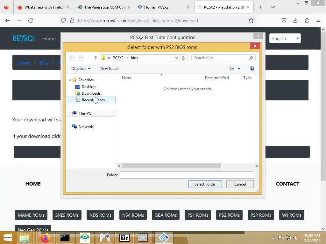326x244 pixels.
Task: Click the Select Folder button
Action: (x=205, y=184)
